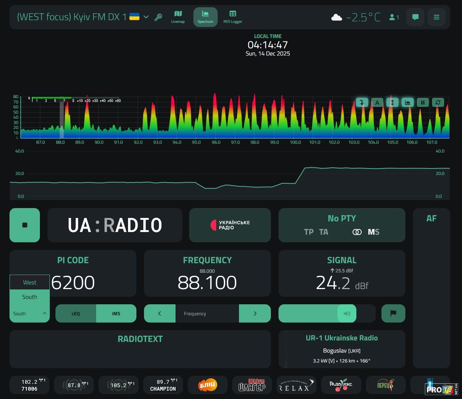
Task: Open the RDS Logger
Action: click(233, 17)
